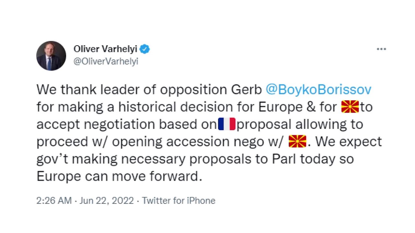Click the Jun 22, 2022 date
The image size is (415, 233).
tap(107, 201)
